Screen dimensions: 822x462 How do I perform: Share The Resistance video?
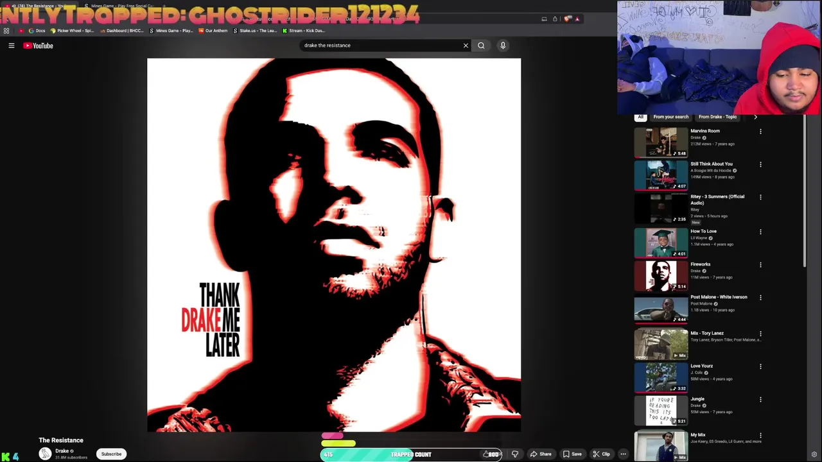(540, 454)
